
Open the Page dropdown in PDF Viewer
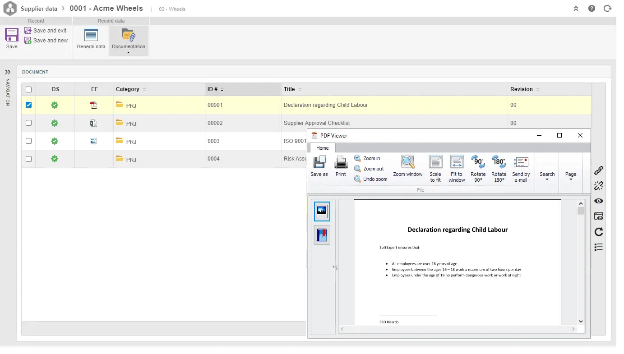pos(571,174)
